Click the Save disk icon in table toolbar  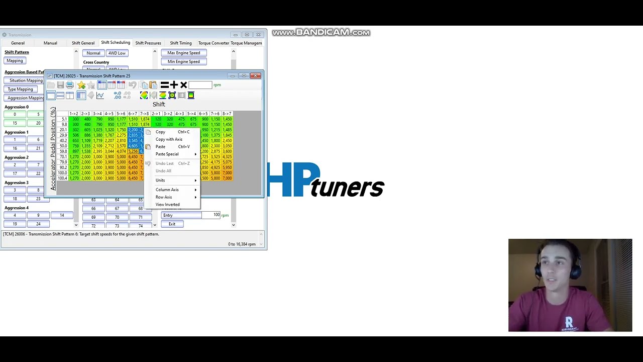[x=60, y=85]
